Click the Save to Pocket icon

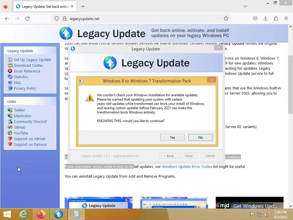click(x=255, y=18)
